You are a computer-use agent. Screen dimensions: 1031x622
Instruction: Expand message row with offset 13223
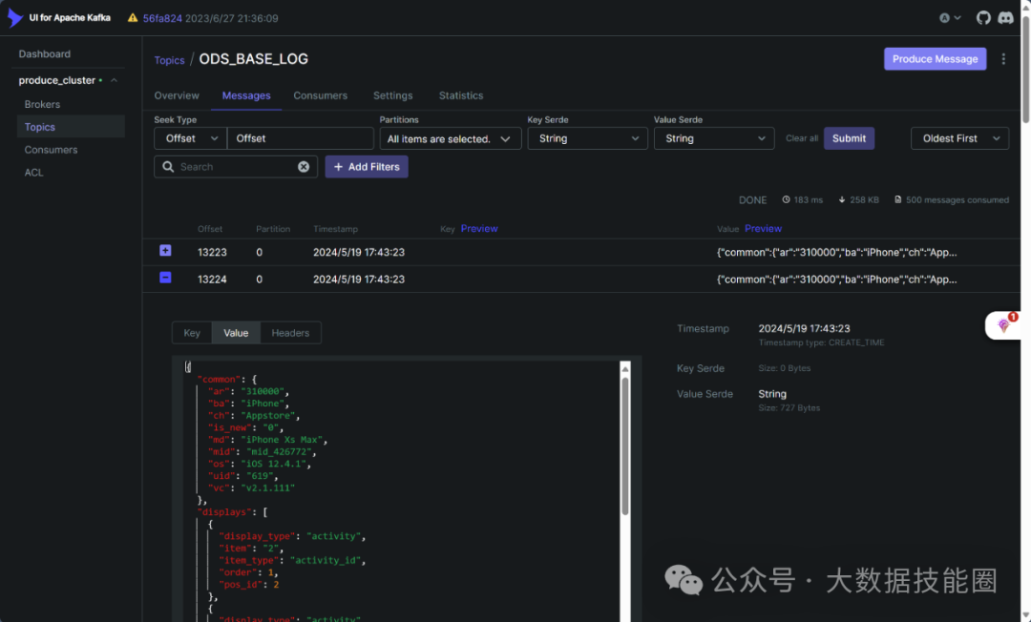coord(165,250)
